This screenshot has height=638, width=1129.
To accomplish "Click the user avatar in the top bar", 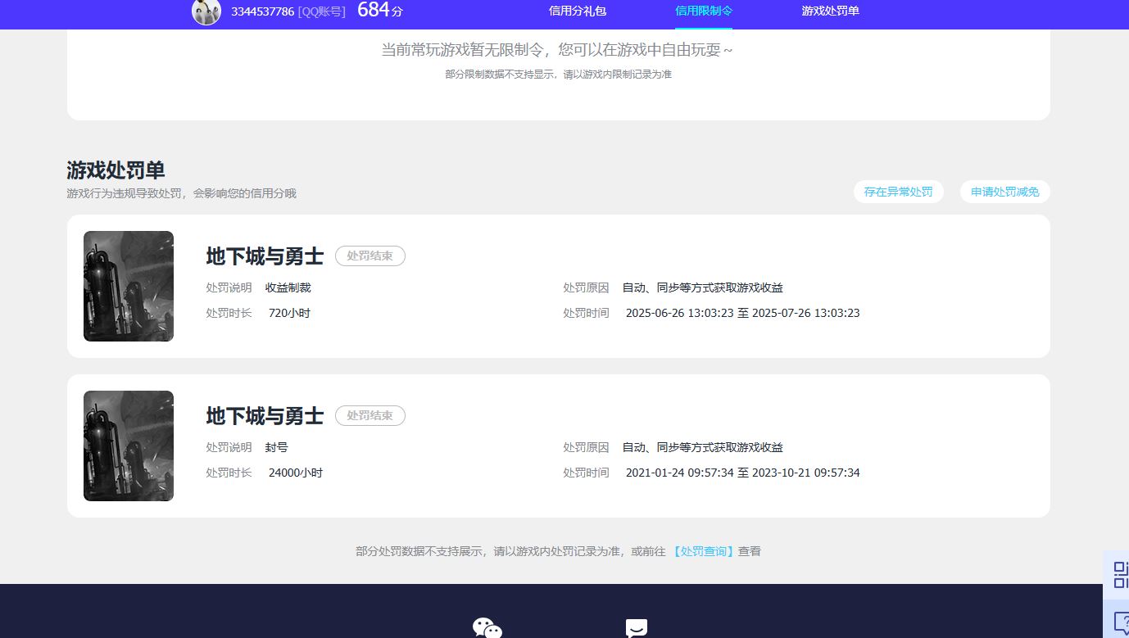I will pyautogui.click(x=206, y=11).
